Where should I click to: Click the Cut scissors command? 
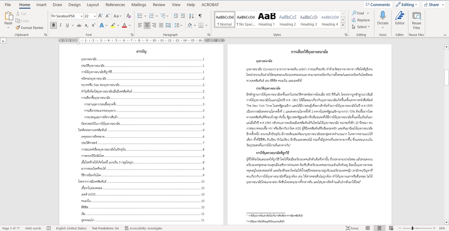(21, 14)
